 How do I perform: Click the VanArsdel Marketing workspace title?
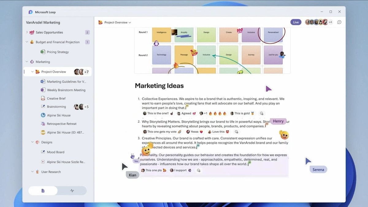[x=43, y=22]
